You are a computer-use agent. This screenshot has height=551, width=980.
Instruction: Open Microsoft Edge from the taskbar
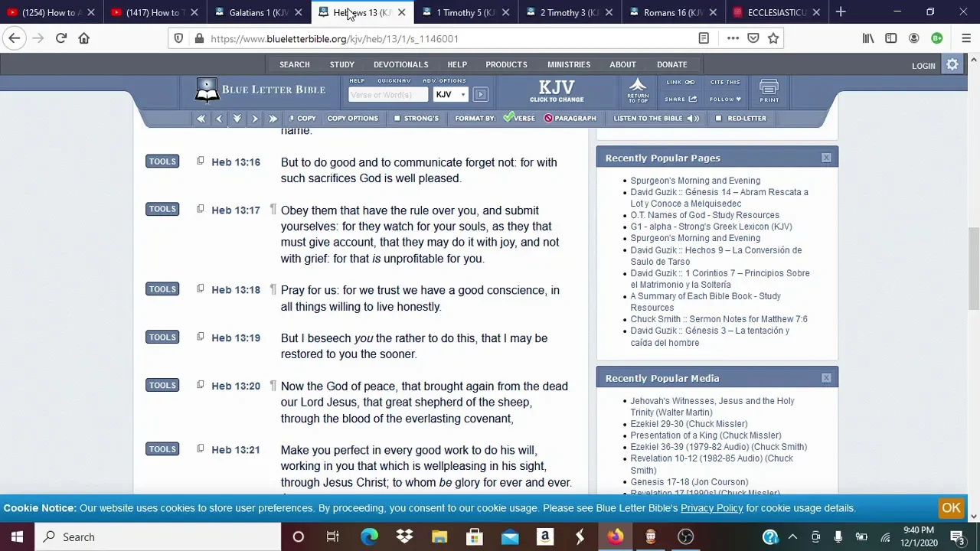(x=369, y=537)
